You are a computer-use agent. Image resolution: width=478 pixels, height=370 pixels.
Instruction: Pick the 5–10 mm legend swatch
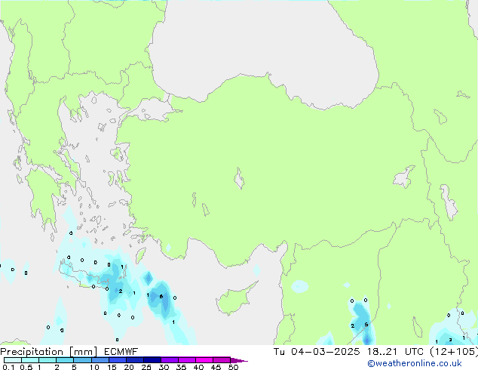[x=82, y=360]
